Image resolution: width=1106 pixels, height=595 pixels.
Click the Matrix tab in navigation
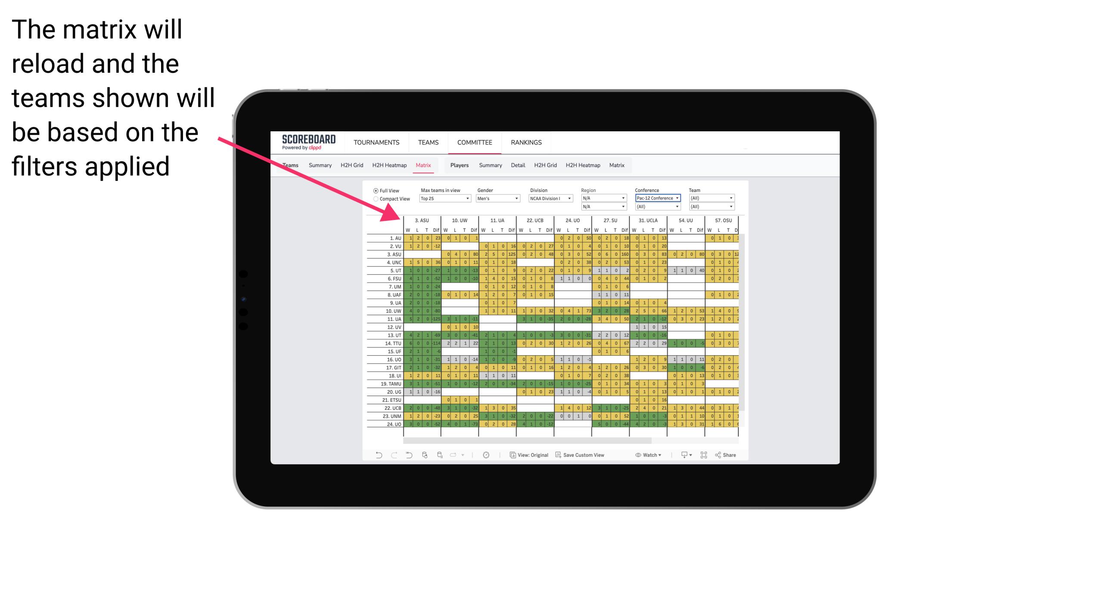pyautogui.click(x=424, y=164)
